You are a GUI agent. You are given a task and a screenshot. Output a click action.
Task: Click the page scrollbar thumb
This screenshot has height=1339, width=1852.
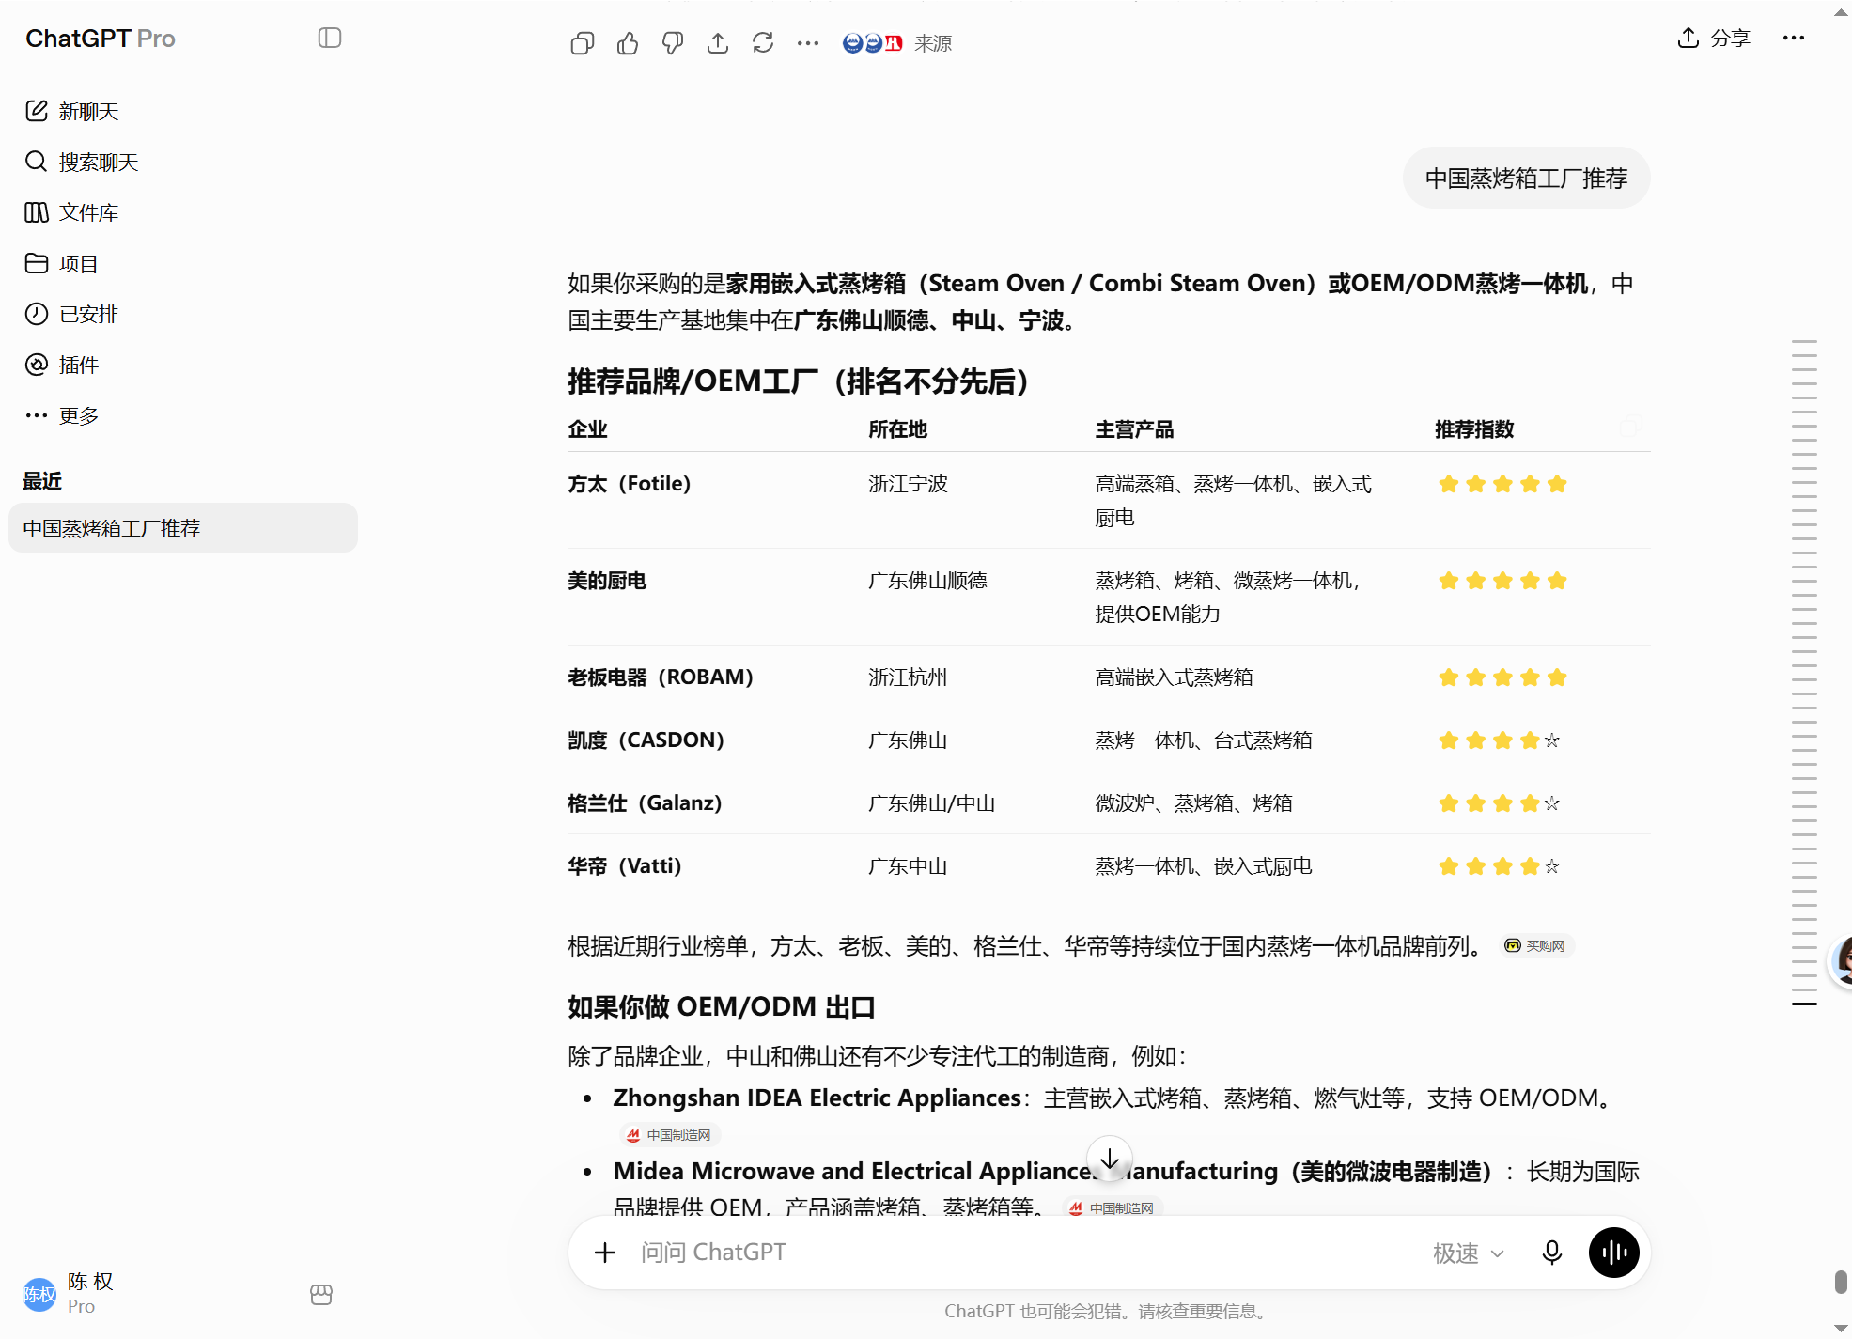point(1842,1282)
